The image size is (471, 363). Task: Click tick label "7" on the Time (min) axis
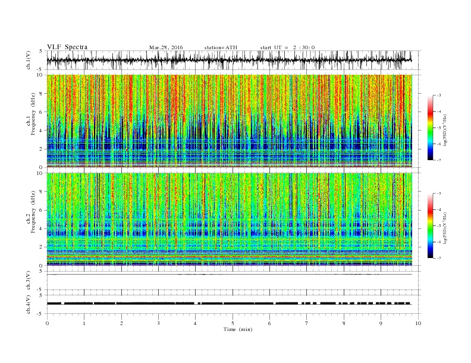pyautogui.click(x=307, y=323)
